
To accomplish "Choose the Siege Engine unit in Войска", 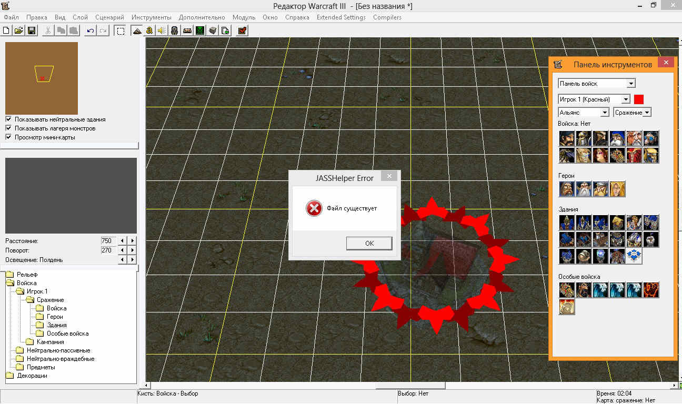I will [x=617, y=155].
